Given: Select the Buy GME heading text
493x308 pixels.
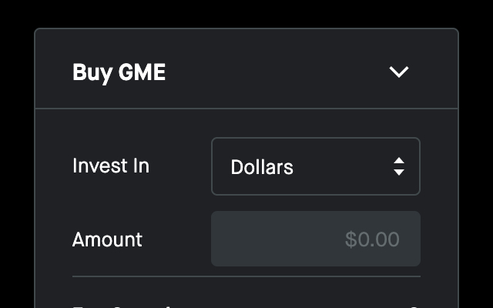Looking at the screenshot, I should (119, 72).
